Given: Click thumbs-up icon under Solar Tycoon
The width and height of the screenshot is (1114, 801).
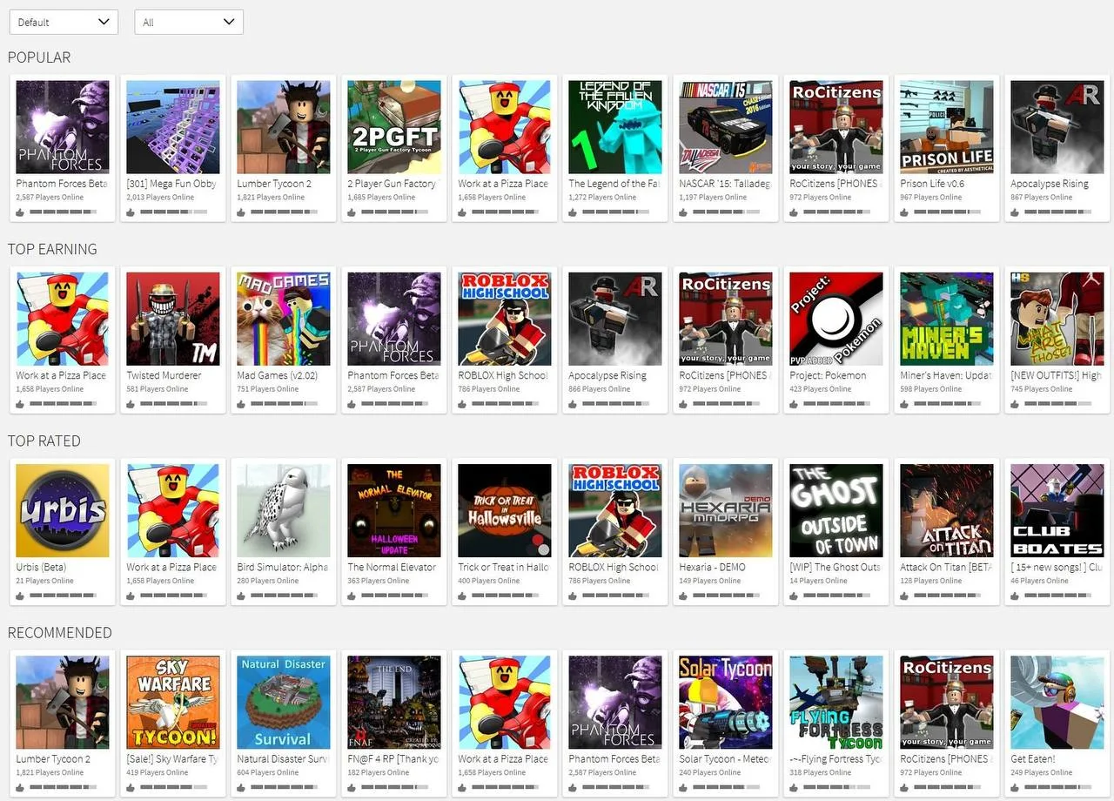Looking at the screenshot, I should coord(683,787).
